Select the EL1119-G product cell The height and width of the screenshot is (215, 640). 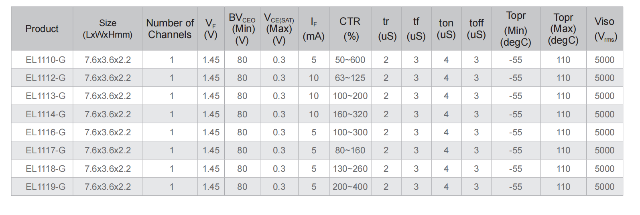(45, 187)
